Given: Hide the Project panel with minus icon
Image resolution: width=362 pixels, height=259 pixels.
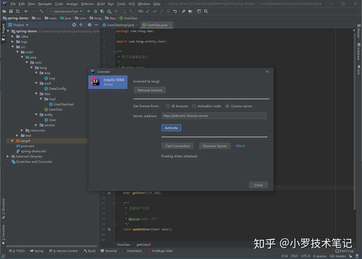Looking at the screenshot, I should [96, 25].
